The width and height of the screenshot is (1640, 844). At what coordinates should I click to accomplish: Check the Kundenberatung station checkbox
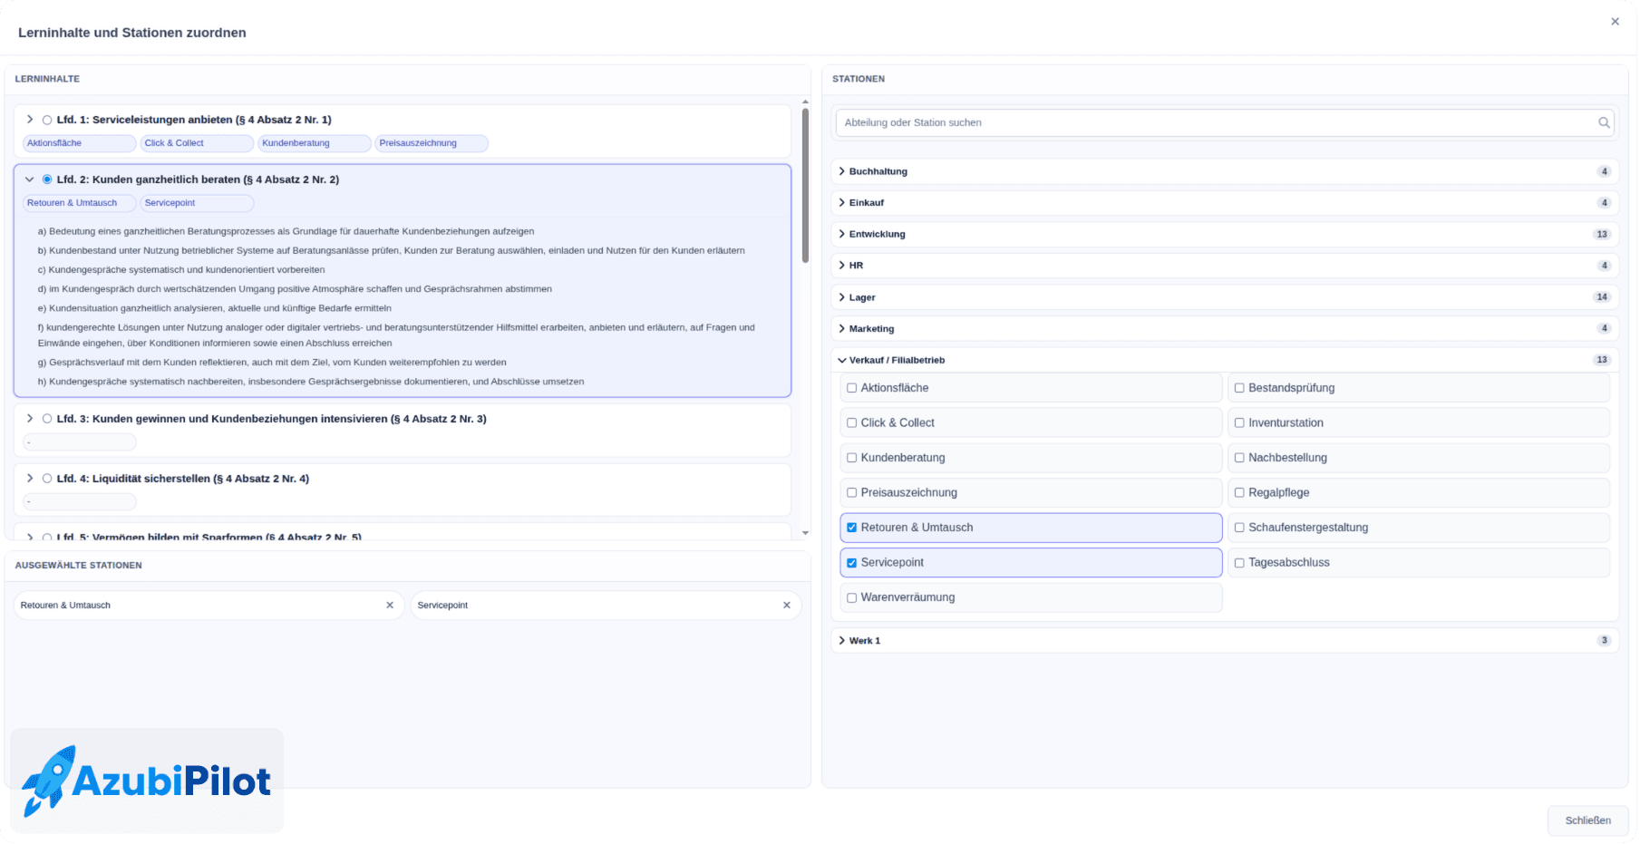pyautogui.click(x=851, y=458)
